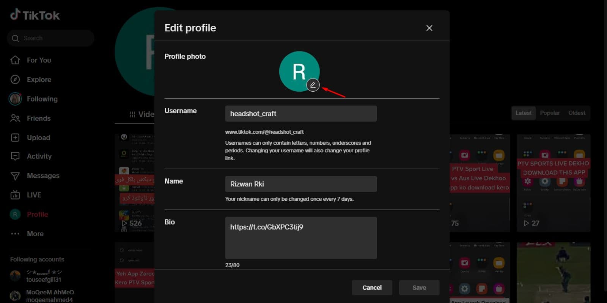The width and height of the screenshot is (607, 303).
Task: Click the Bio text area
Action: pos(301,238)
